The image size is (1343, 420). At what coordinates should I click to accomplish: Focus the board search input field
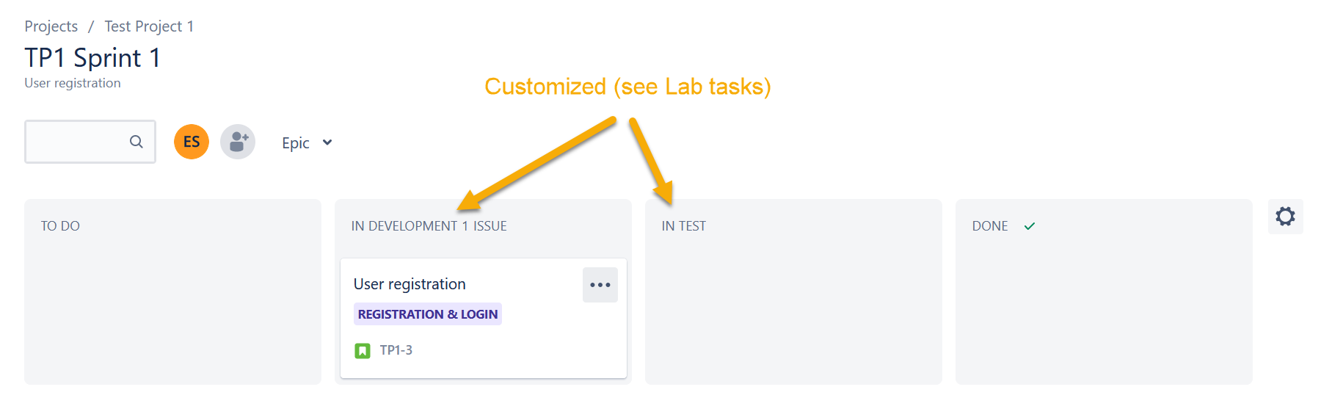click(x=90, y=142)
